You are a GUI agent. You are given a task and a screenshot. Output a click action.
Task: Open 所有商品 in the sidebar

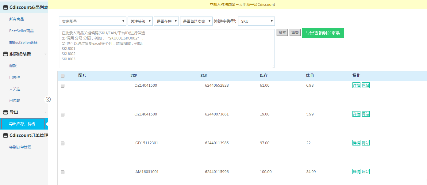click(x=17, y=19)
